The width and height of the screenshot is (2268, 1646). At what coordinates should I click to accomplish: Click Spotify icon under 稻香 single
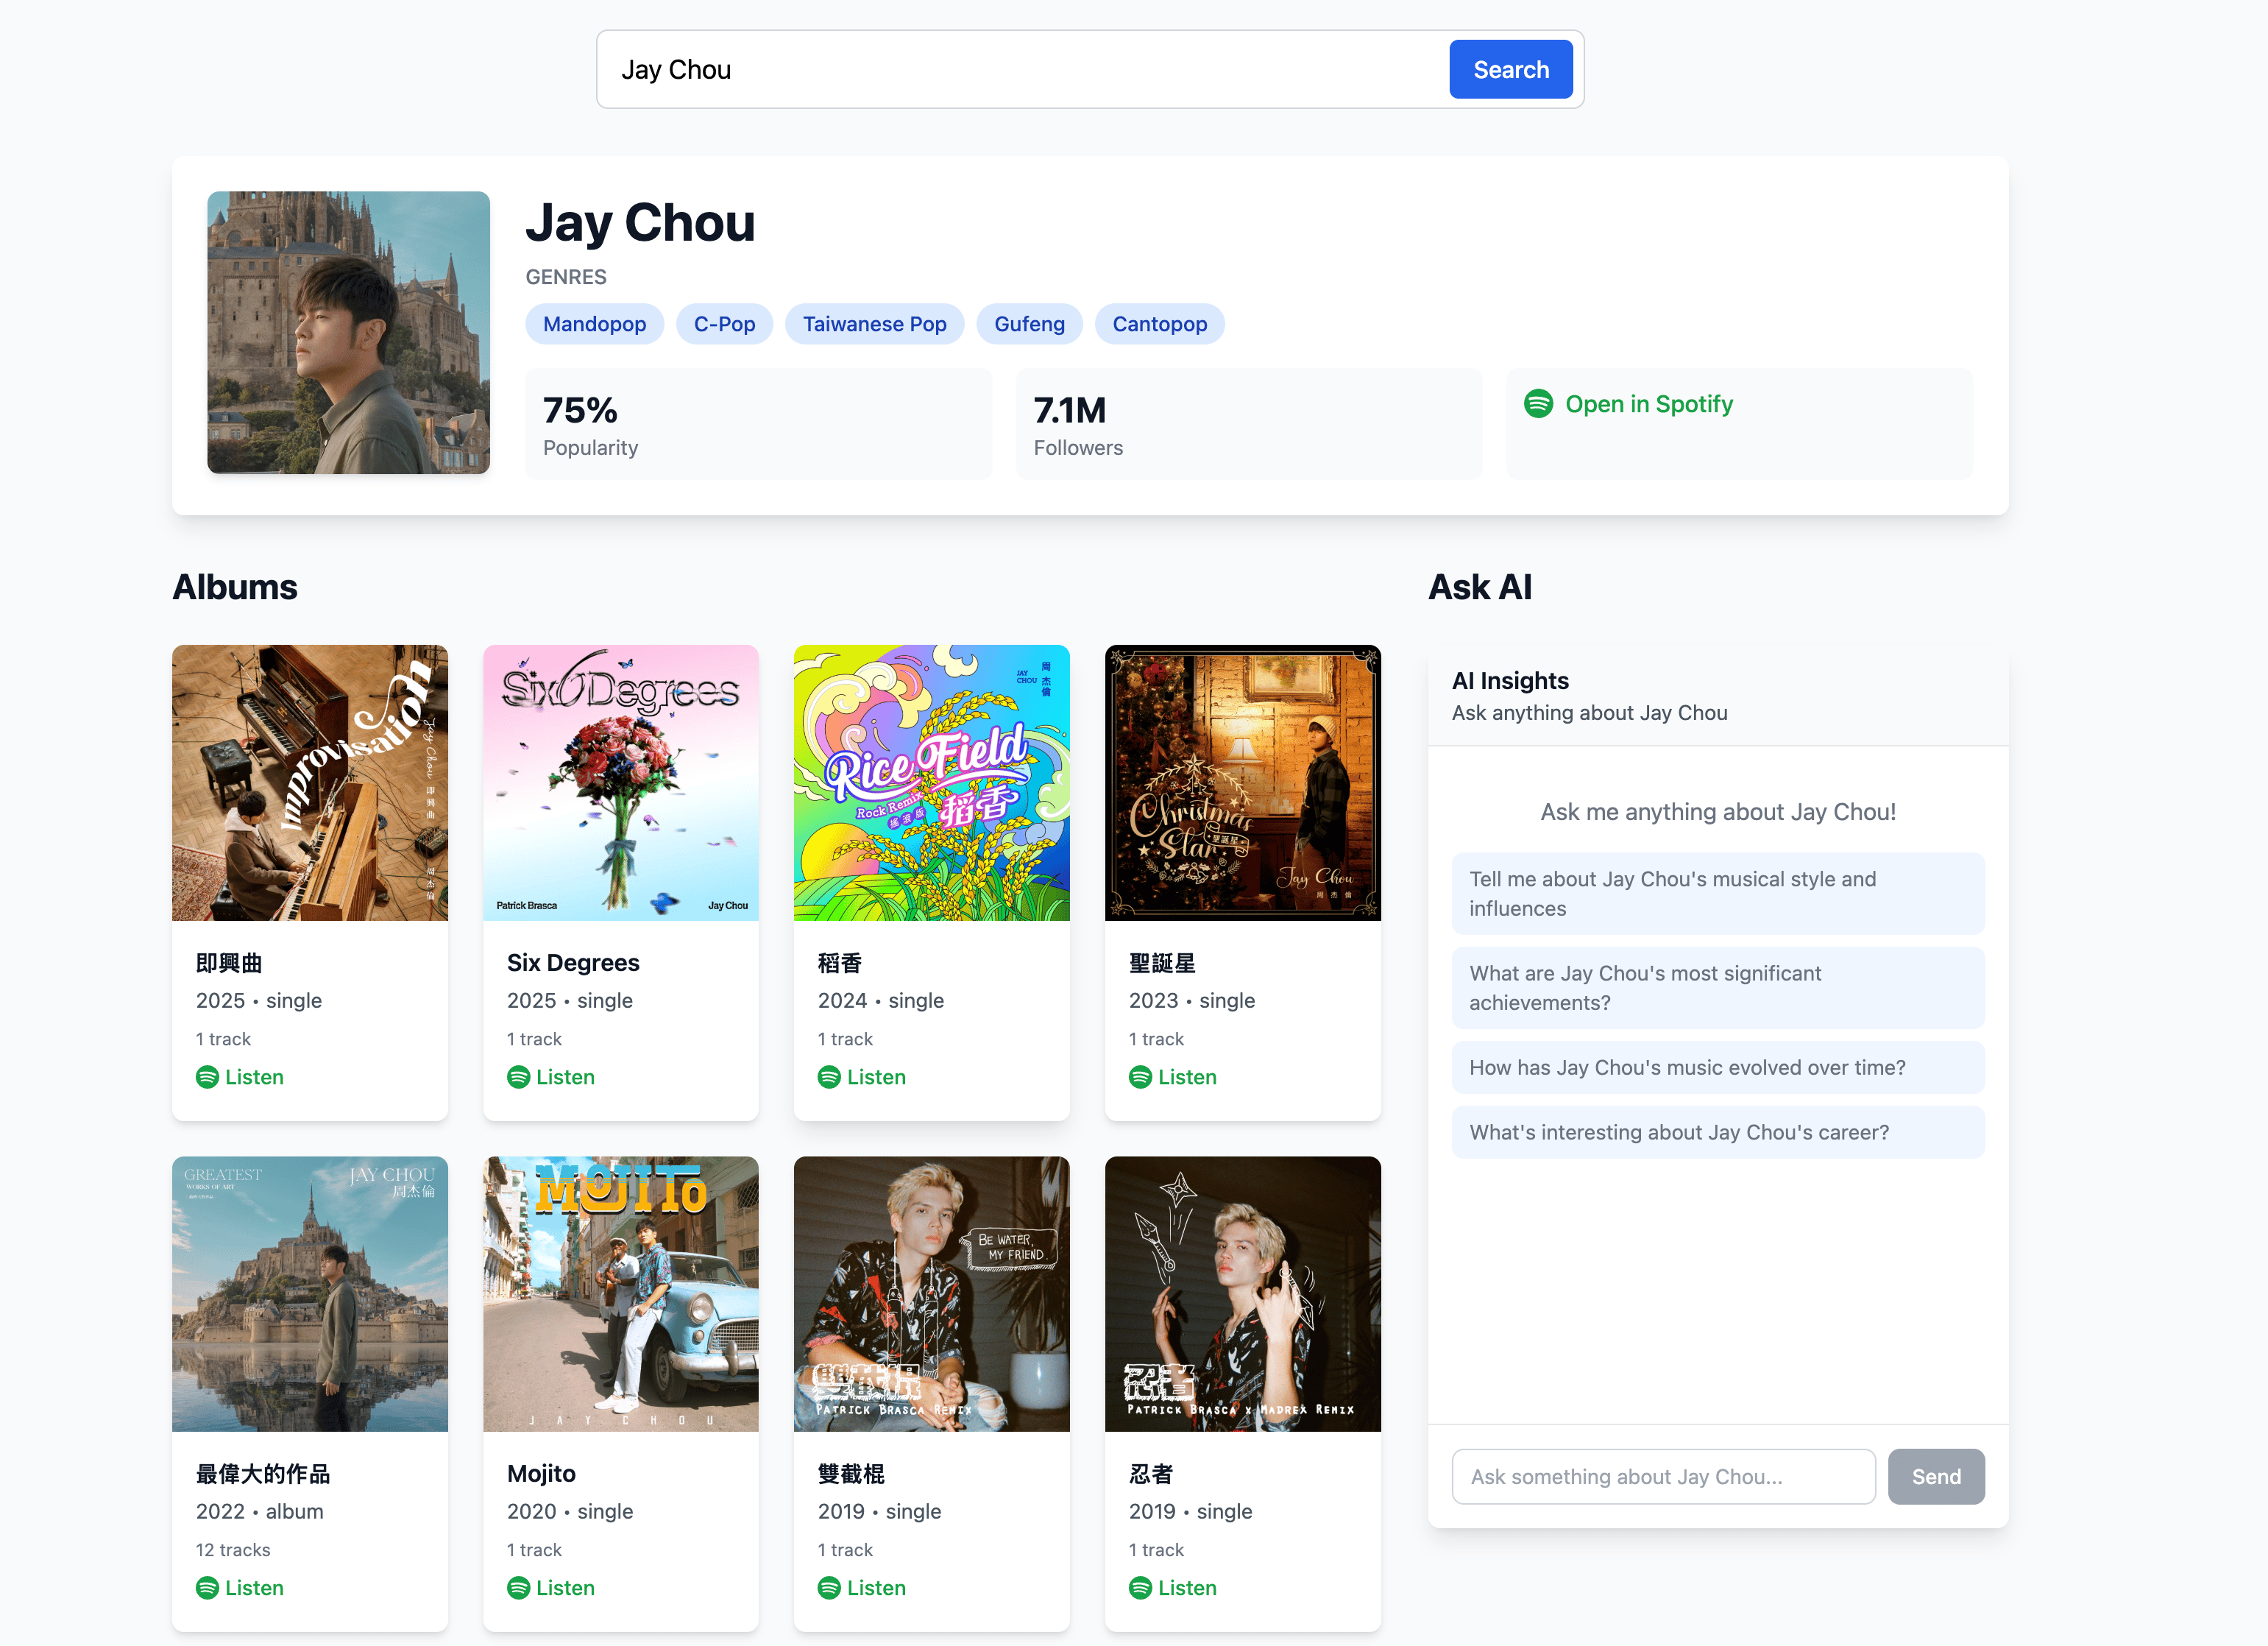[x=829, y=1077]
